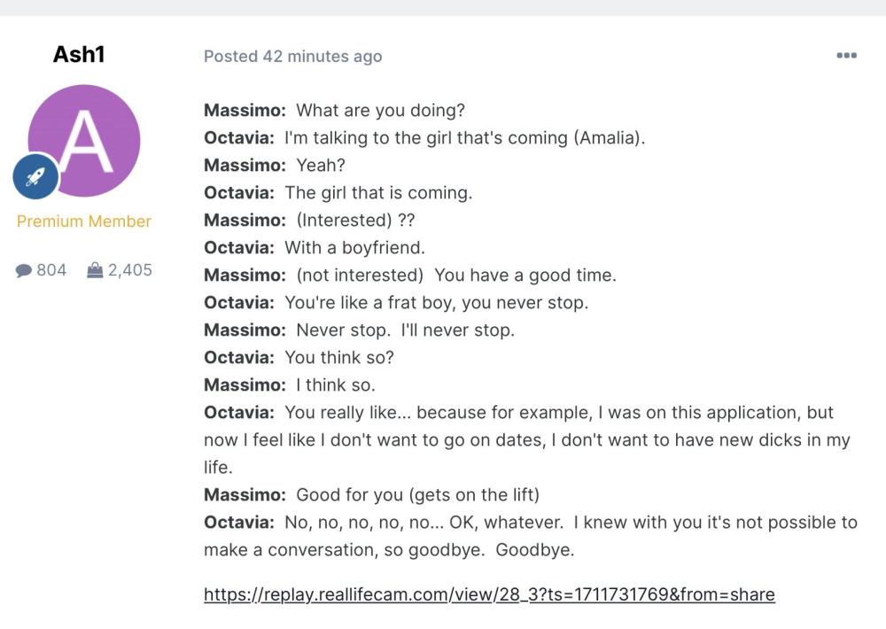Click the 2,405 reputation count
The image size is (886, 629).
click(130, 270)
